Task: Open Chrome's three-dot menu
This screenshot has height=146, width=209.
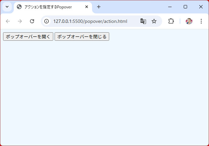Action: coord(201,21)
